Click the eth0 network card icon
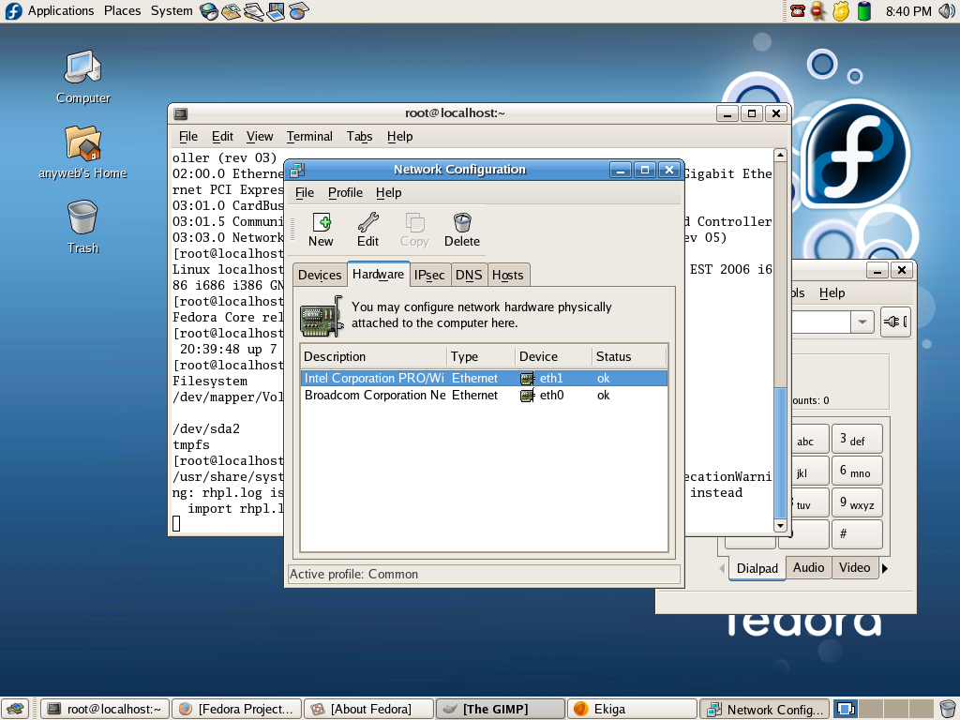960x720 pixels. [527, 397]
